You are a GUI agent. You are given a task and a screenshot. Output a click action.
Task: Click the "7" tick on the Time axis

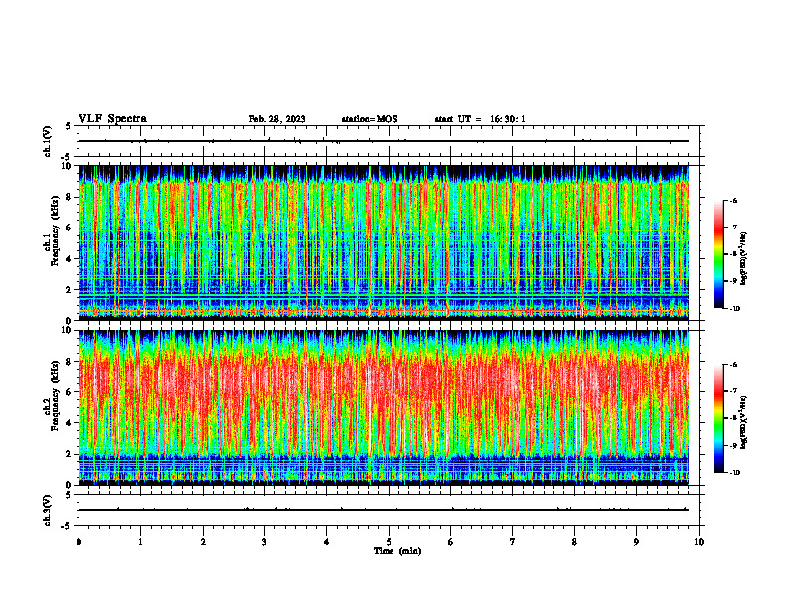click(x=513, y=542)
